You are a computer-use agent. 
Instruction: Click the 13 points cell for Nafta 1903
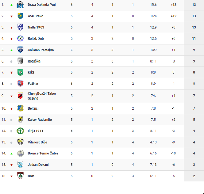click(x=194, y=27)
